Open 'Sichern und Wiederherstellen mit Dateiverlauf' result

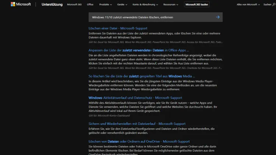[x=137, y=123]
